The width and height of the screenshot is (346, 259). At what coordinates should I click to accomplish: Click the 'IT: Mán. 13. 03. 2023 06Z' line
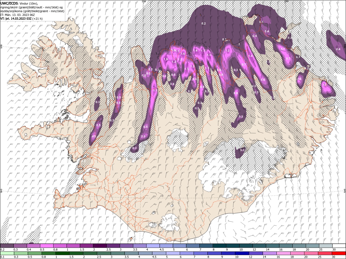18,15
